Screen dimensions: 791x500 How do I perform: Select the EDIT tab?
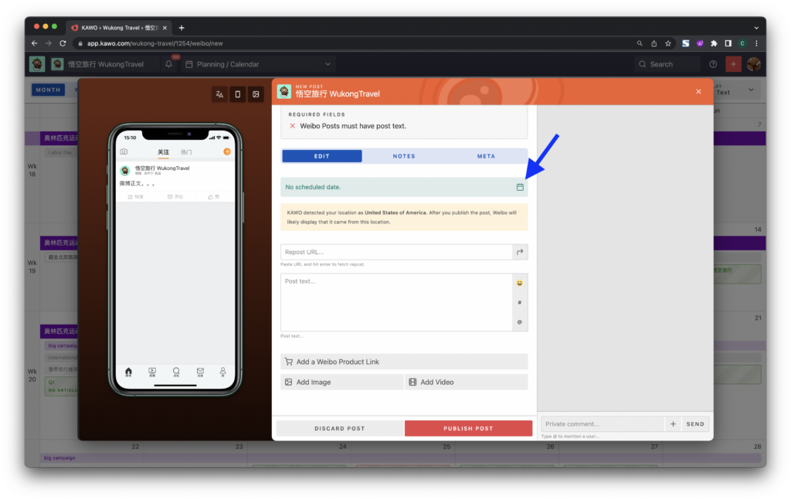pyautogui.click(x=322, y=156)
